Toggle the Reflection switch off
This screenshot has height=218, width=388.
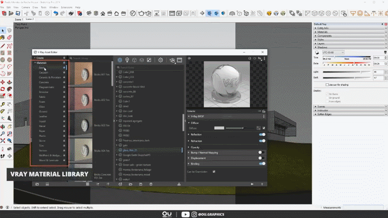coord(262,134)
